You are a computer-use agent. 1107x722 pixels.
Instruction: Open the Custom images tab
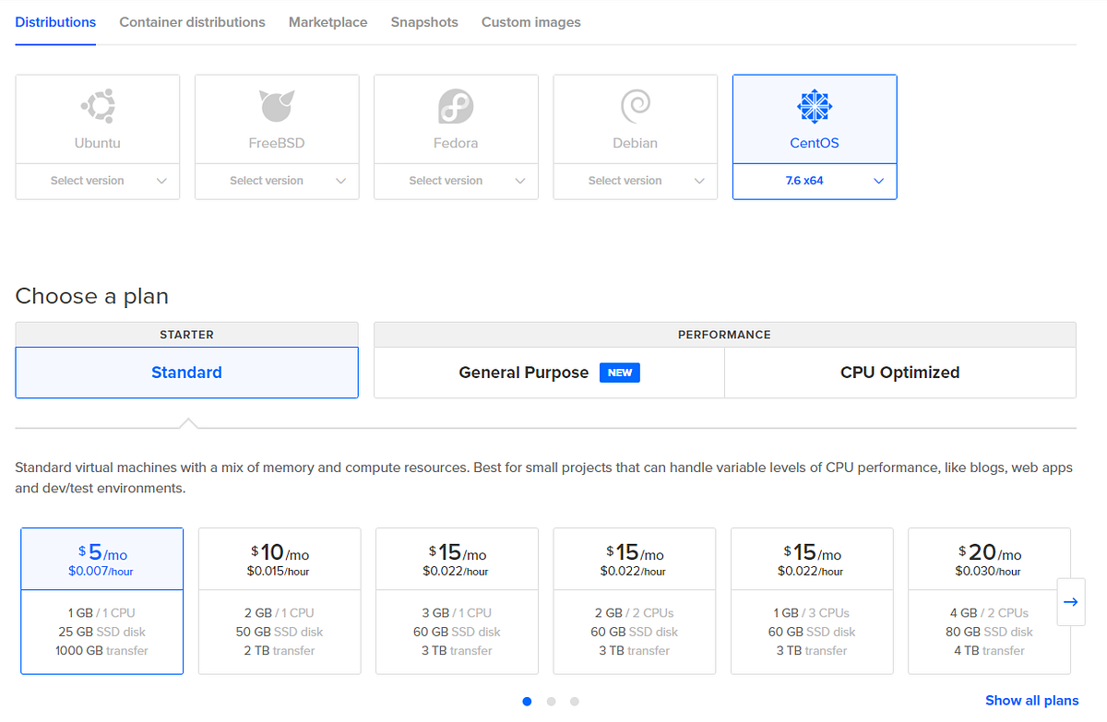click(x=531, y=22)
